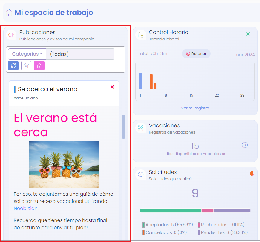Click the refresh publications button

(x=13, y=65)
